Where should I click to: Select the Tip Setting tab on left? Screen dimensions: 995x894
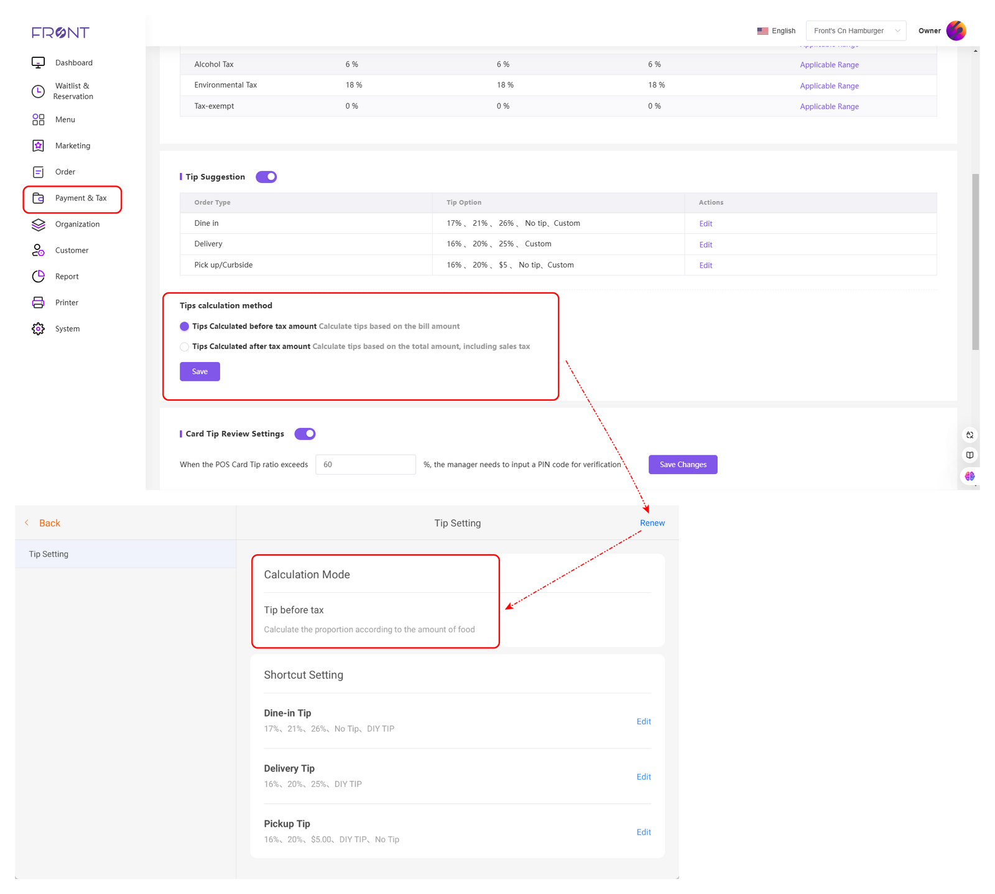click(x=49, y=554)
